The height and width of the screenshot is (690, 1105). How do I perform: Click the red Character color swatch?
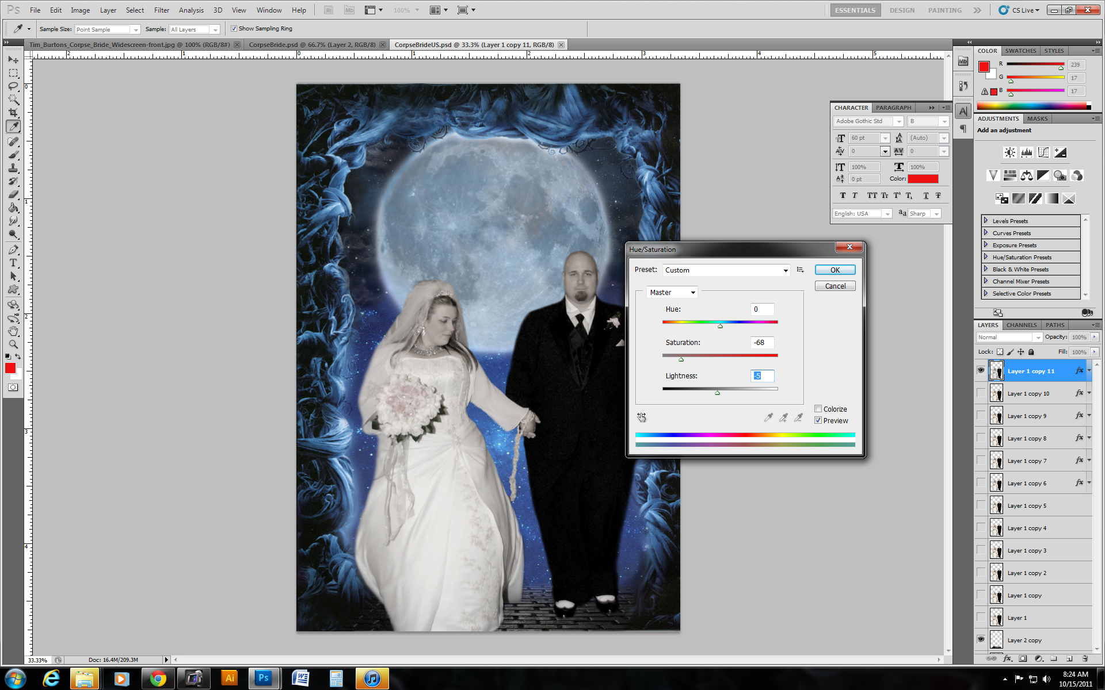point(923,179)
